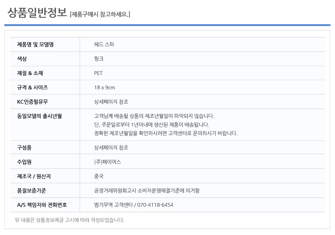The height and width of the screenshot is (235, 335).
Task: Click the 중국 origin value
Action: (99, 176)
